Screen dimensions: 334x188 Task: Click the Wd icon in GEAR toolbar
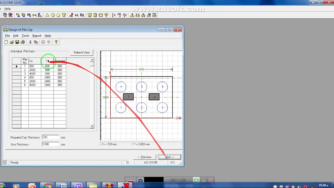pyautogui.click(x=29, y=15)
